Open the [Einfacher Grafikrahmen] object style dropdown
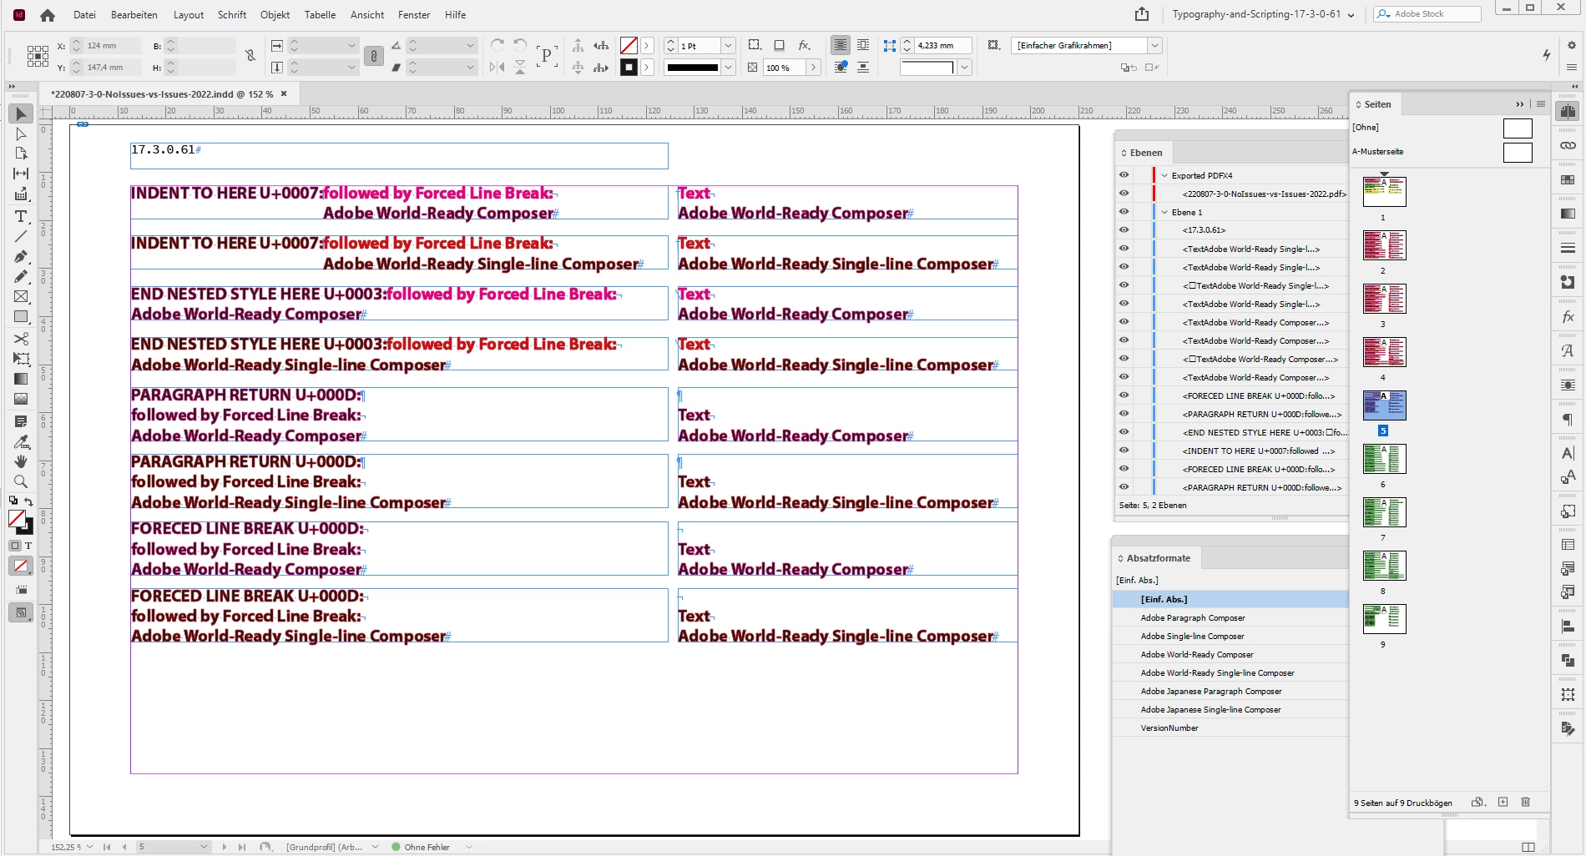The width and height of the screenshot is (1586, 856). (1155, 46)
